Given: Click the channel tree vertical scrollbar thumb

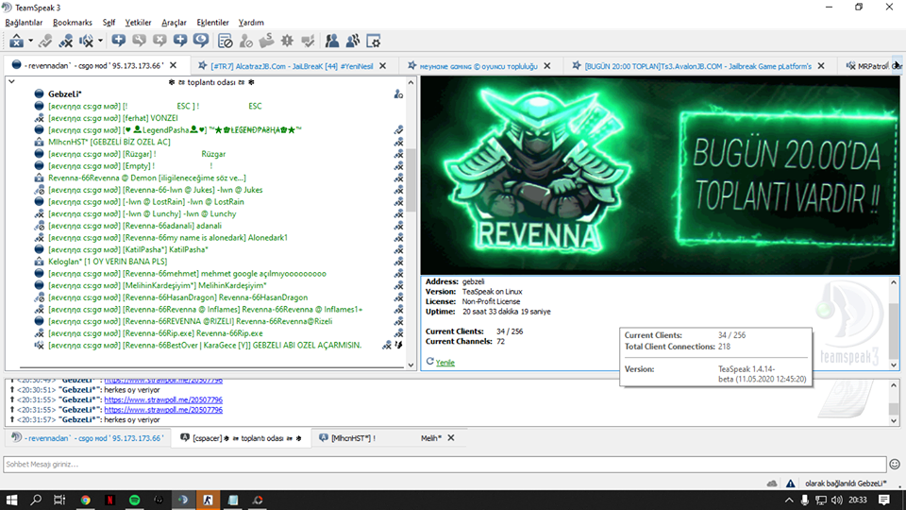Looking at the screenshot, I should (x=411, y=180).
